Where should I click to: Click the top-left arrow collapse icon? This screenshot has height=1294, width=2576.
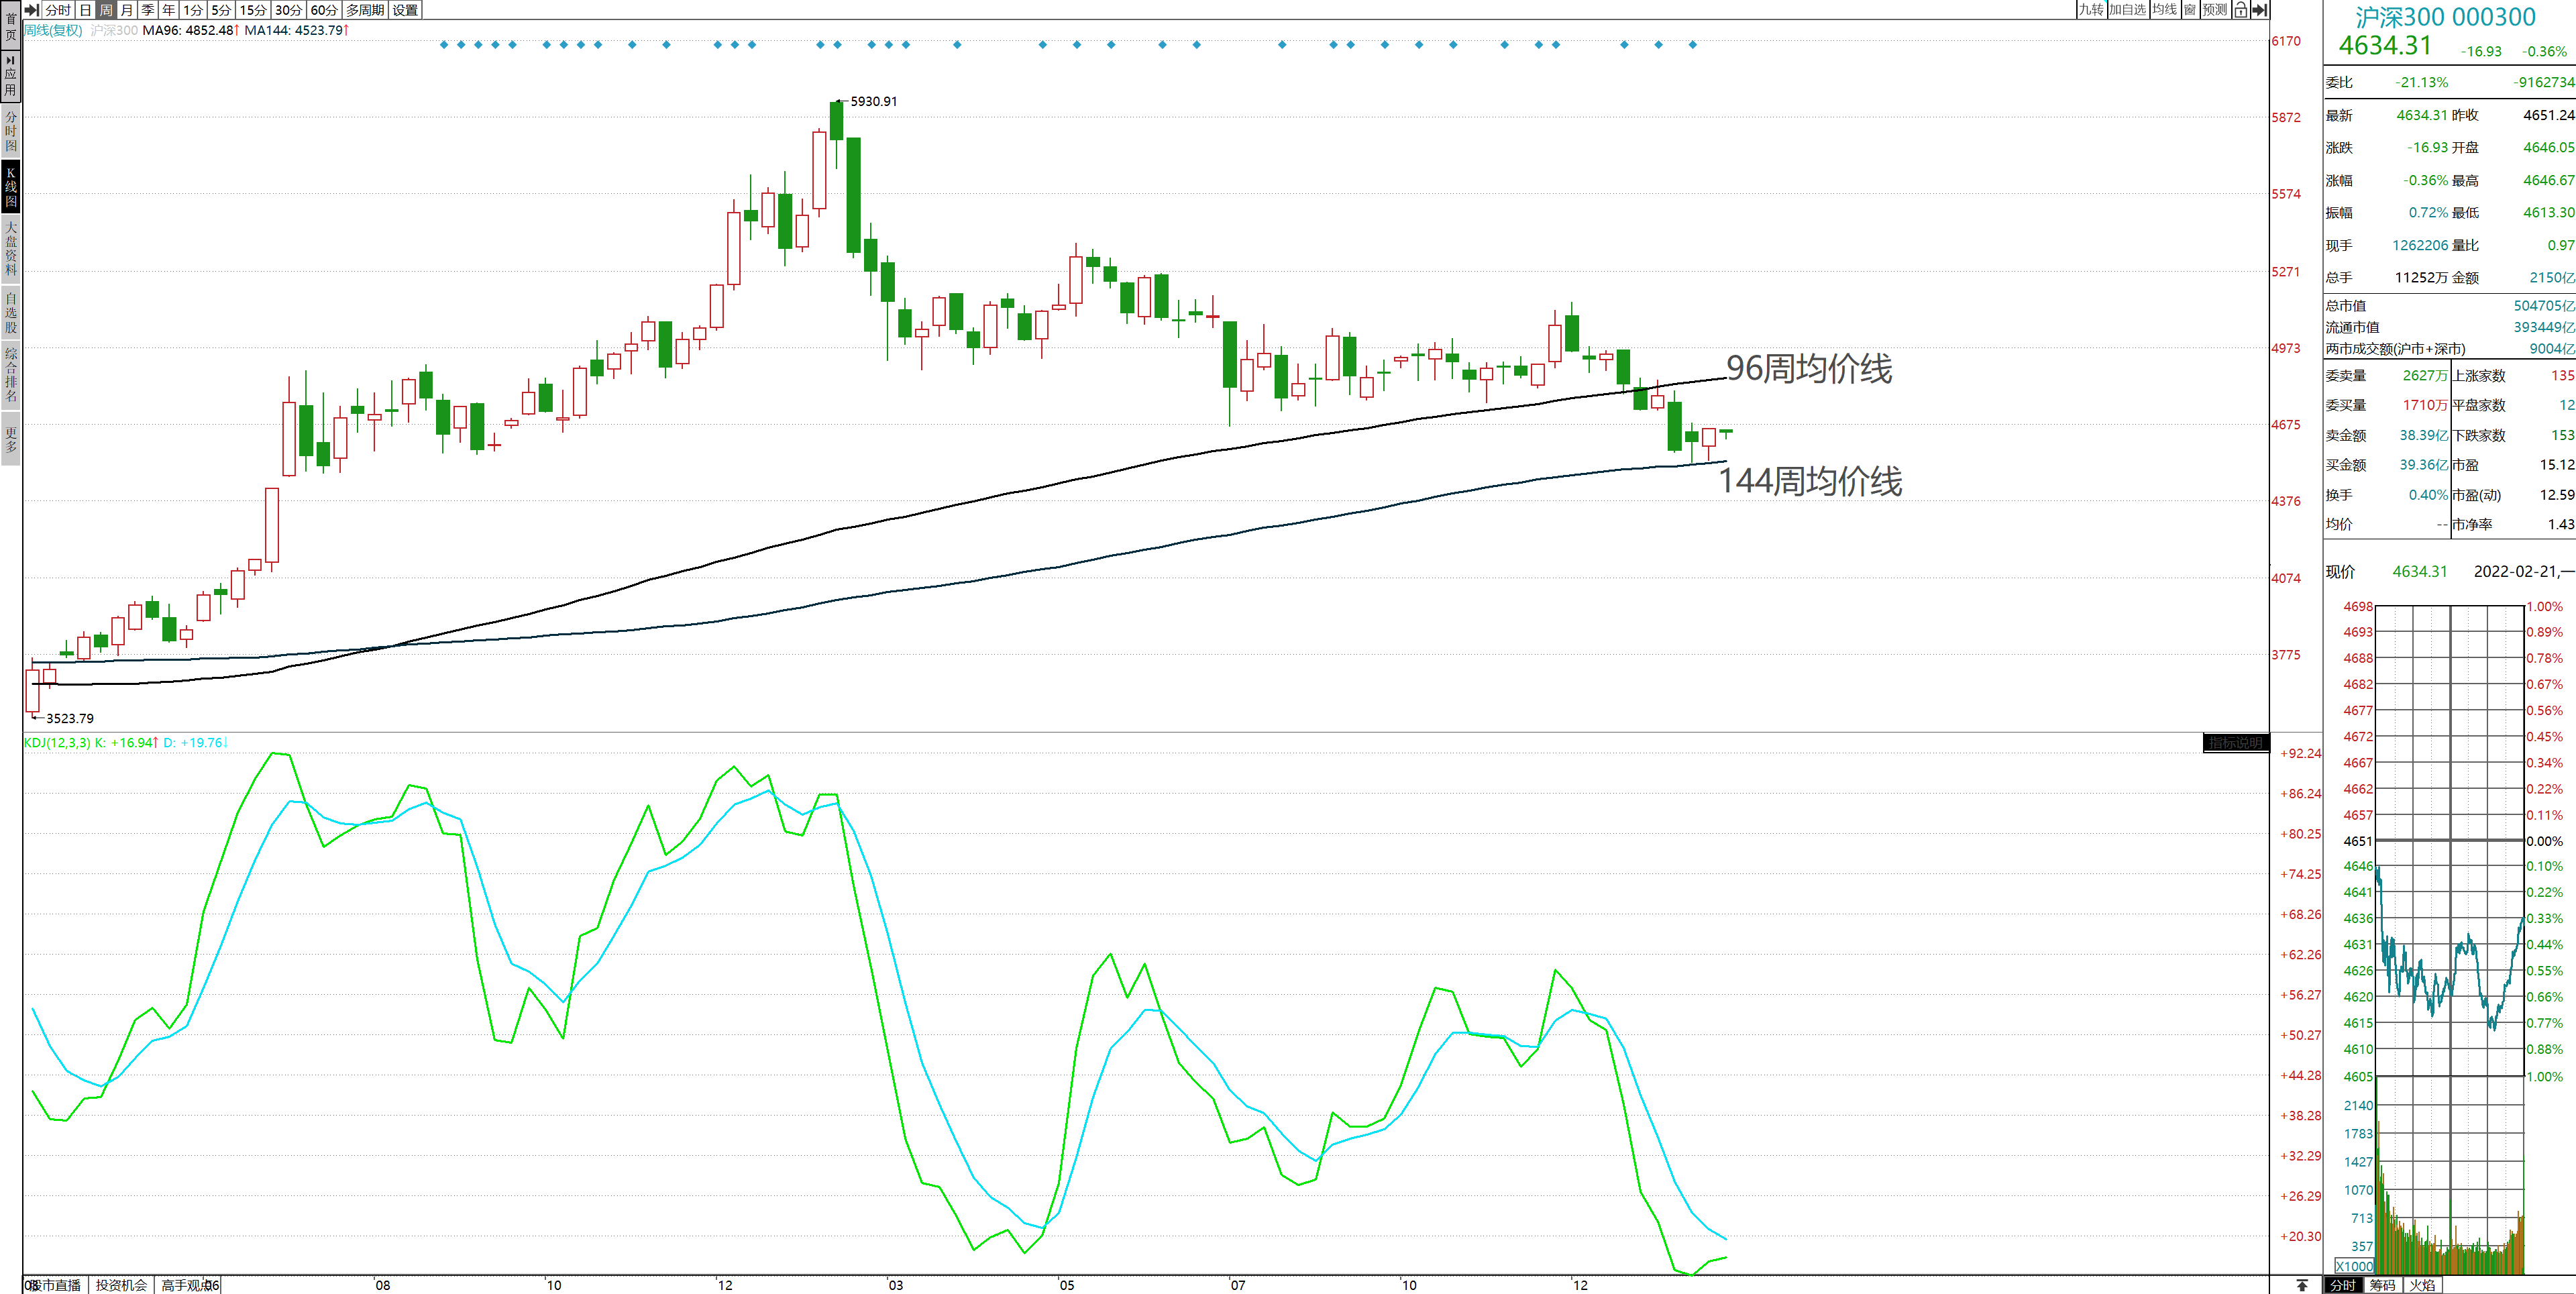[x=32, y=10]
